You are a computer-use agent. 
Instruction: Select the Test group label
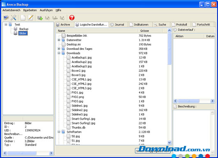pos(17,25)
